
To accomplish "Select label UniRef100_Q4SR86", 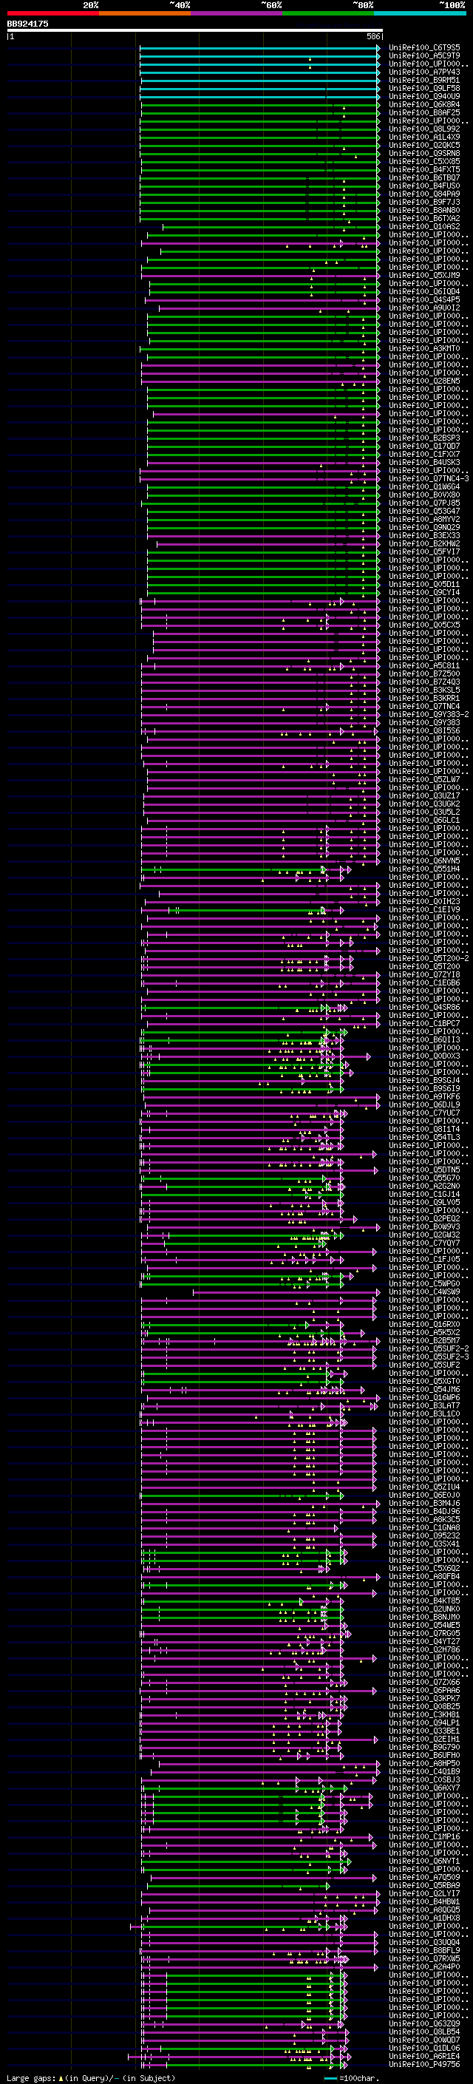I will coord(424,1007).
